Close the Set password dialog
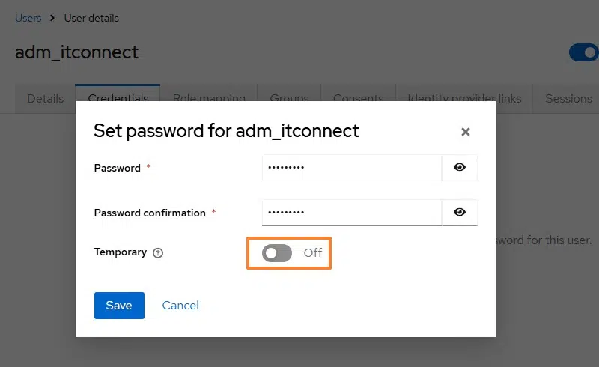Screen dimensions: 599x367 point(465,132)
